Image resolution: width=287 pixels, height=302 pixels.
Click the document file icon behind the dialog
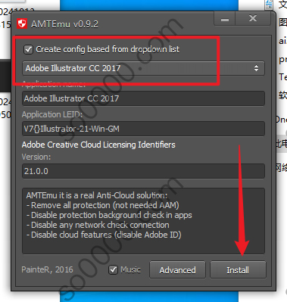[x=269, y=5]
